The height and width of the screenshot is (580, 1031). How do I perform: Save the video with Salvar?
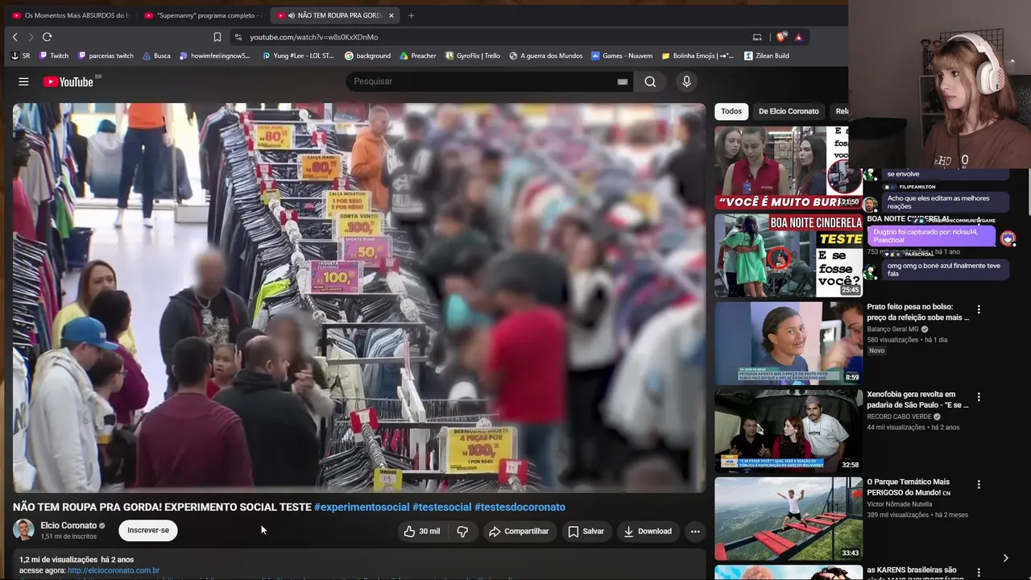point(586,531)
